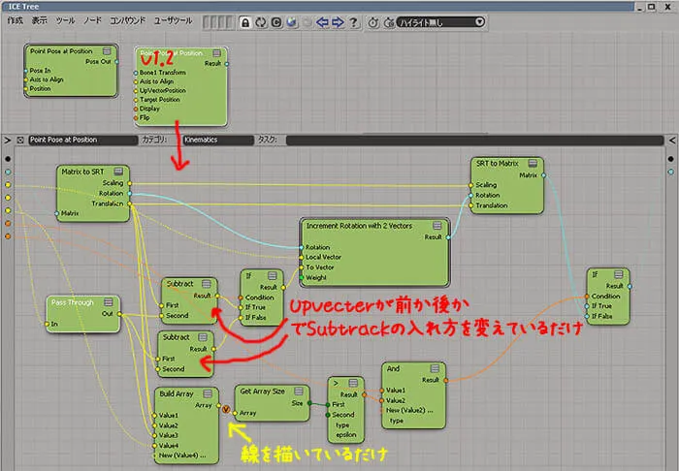This screenshot has height=471, width=679.
Task: Toggle Matrix to SRT node's collapse icon
Action: click(118, 172)
